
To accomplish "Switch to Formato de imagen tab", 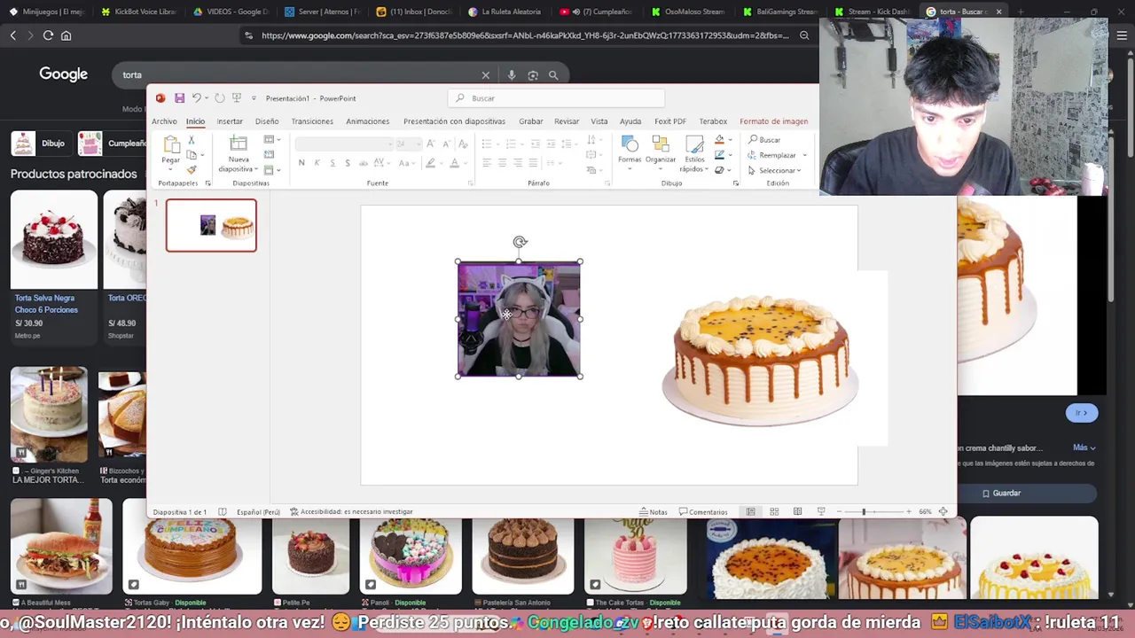I will [773, 121].
